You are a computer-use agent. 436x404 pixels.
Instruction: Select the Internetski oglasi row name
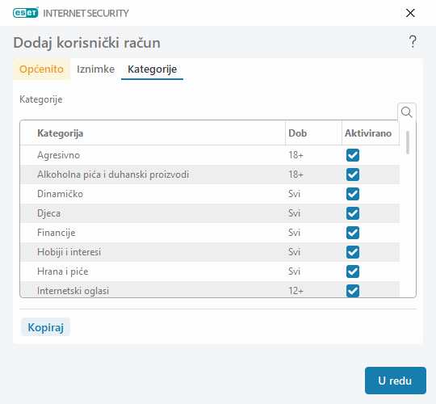coord(73,291)
